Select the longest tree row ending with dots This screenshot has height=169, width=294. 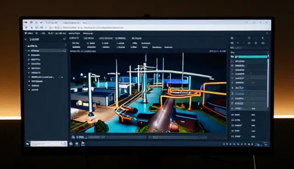46,77
